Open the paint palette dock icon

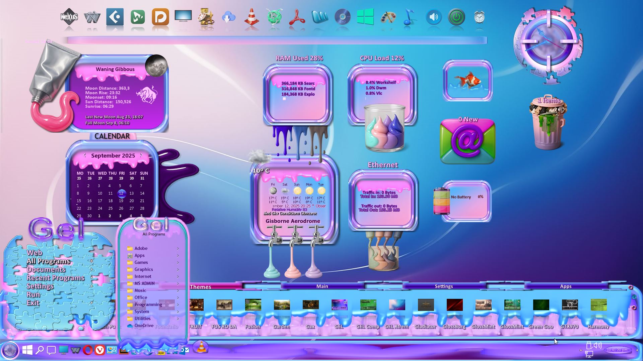pos(388,17)
